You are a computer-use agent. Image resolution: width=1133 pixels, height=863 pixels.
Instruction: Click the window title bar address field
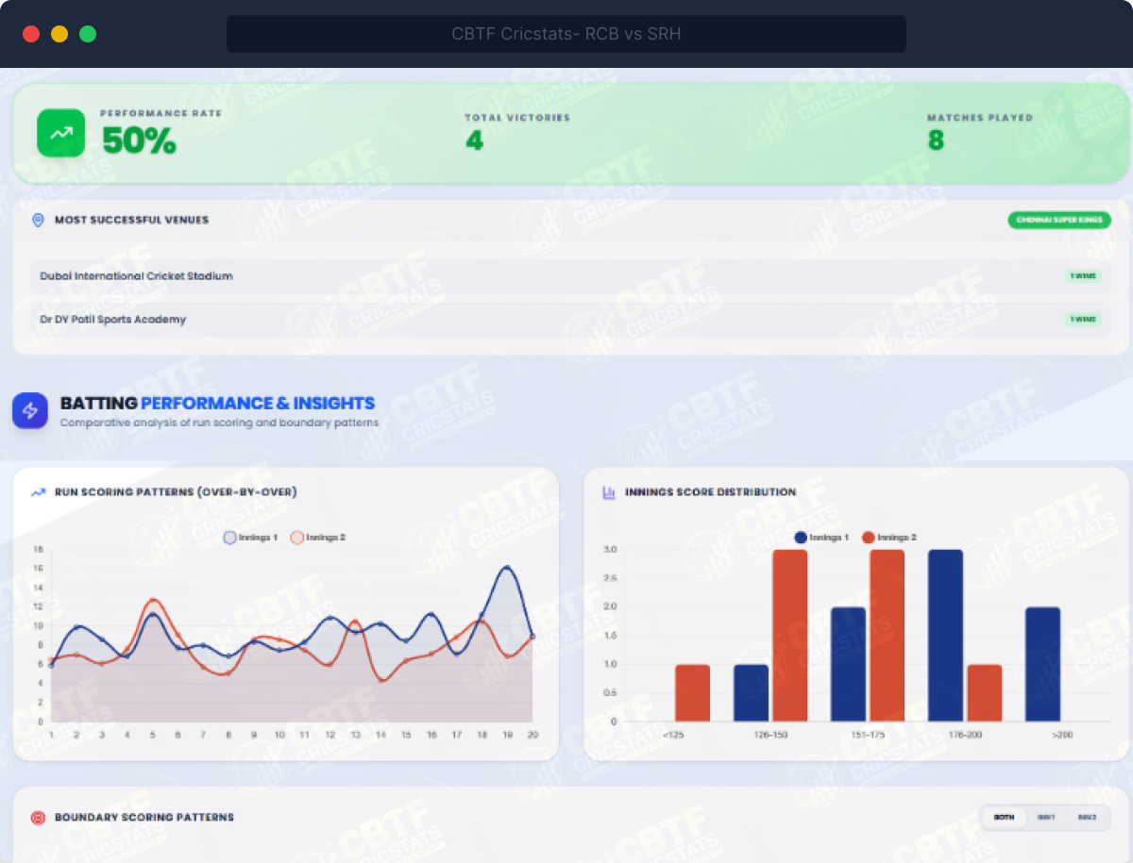pos(566,34)
